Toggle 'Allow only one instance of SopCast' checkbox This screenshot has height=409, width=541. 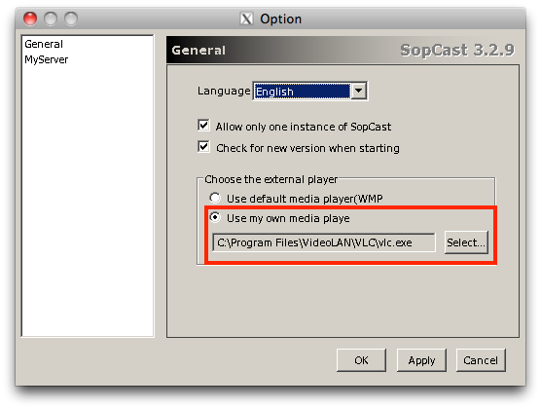203,126
